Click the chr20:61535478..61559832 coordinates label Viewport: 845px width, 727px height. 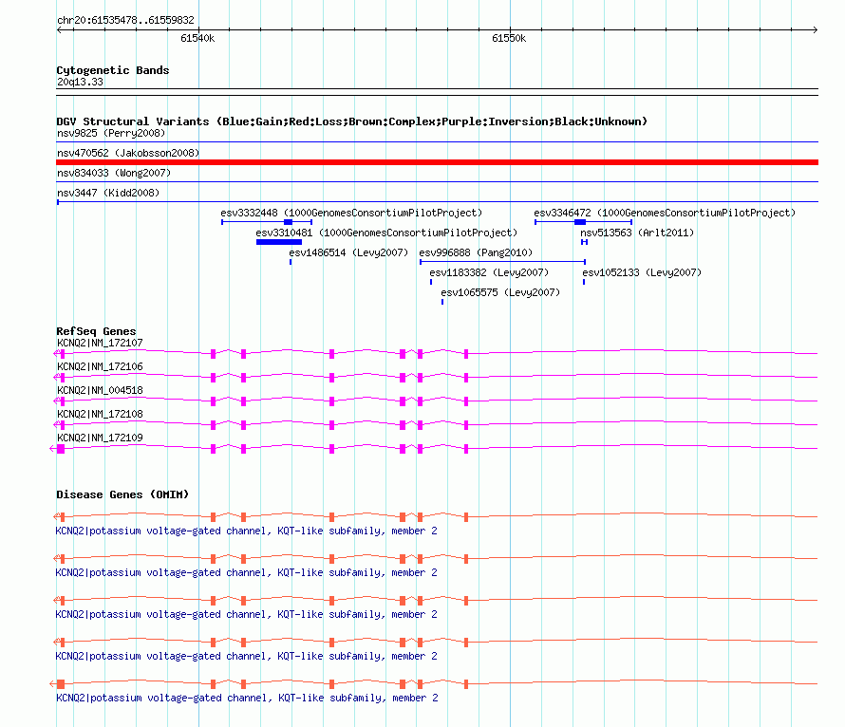(125, 20)
